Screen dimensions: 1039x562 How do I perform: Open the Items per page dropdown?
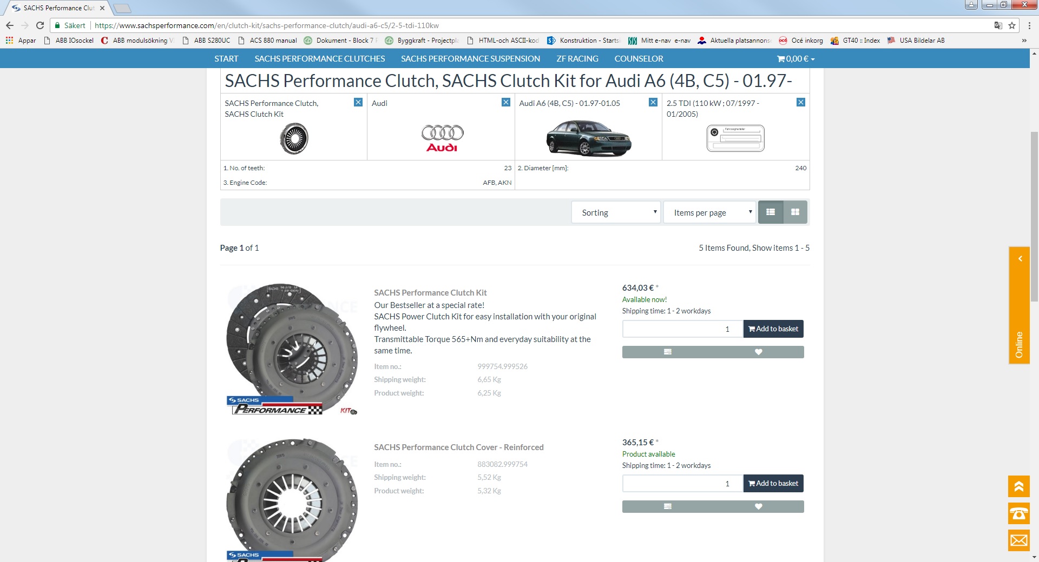click(x=709, y=212)
